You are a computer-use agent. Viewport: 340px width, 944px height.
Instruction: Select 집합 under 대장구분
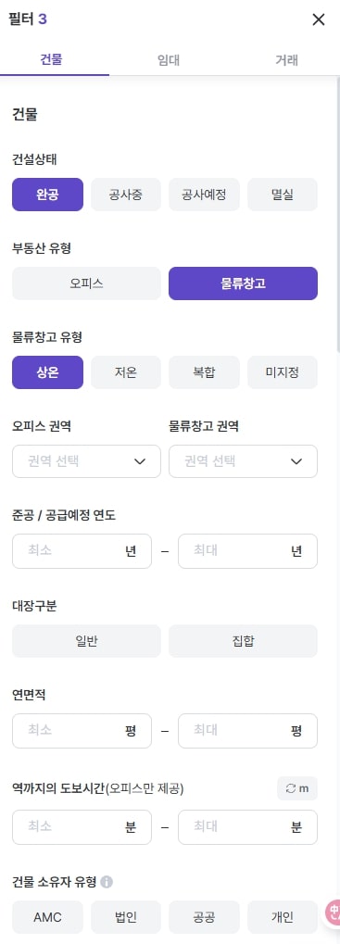point(243,641)
